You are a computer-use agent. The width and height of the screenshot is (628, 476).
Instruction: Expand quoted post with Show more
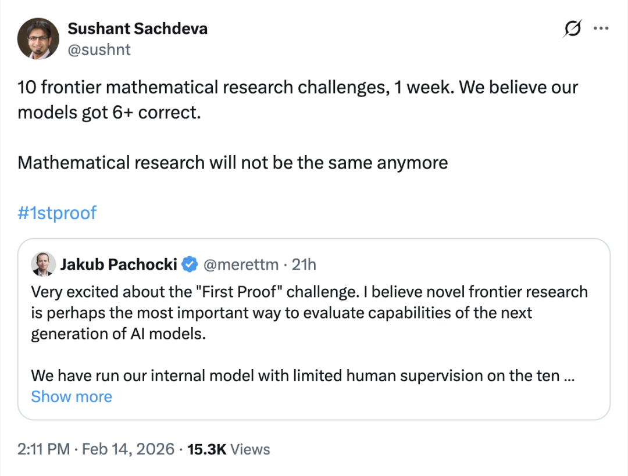[x=72, y=396]
